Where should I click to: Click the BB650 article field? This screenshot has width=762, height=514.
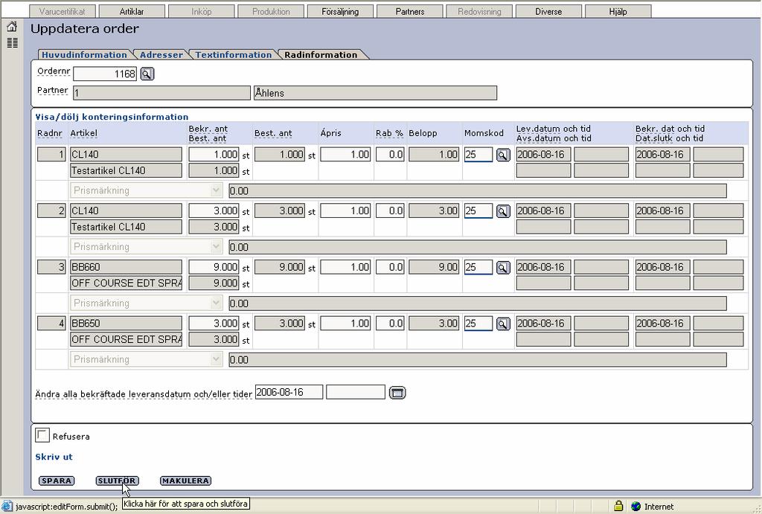click(127, 324)
